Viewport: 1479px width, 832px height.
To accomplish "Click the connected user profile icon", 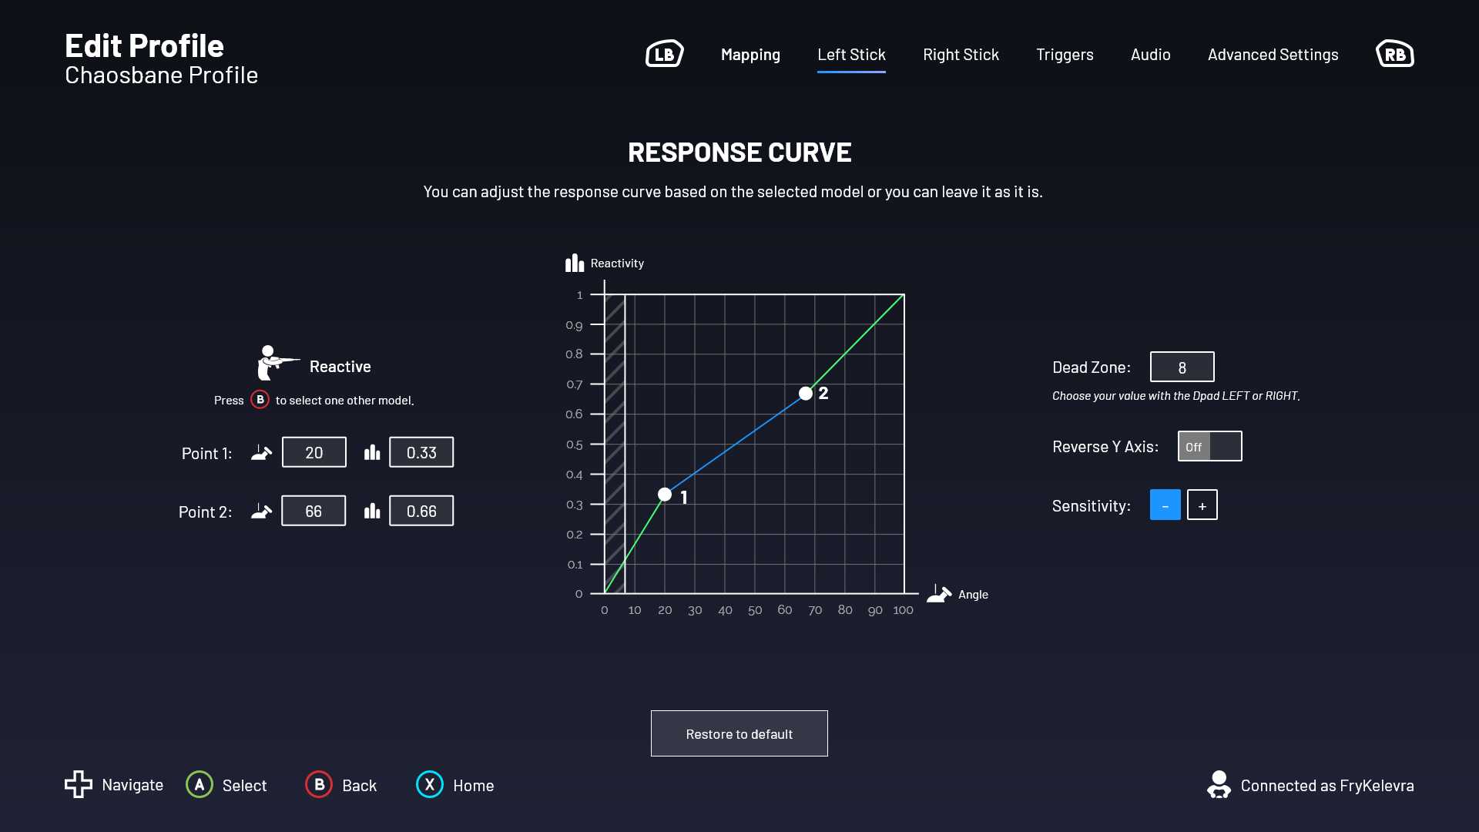I will pyautogui.click(x=1219, y=784).
